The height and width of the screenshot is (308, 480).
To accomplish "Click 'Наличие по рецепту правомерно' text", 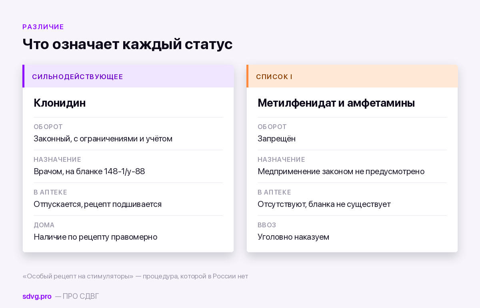I will coord(96,237).
